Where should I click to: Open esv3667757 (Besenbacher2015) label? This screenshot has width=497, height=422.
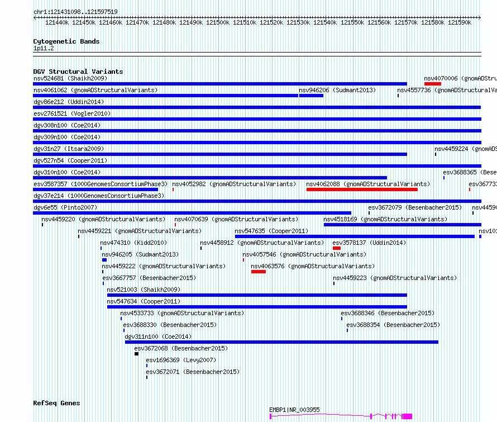pyautogui.click(x=149, y=278)
